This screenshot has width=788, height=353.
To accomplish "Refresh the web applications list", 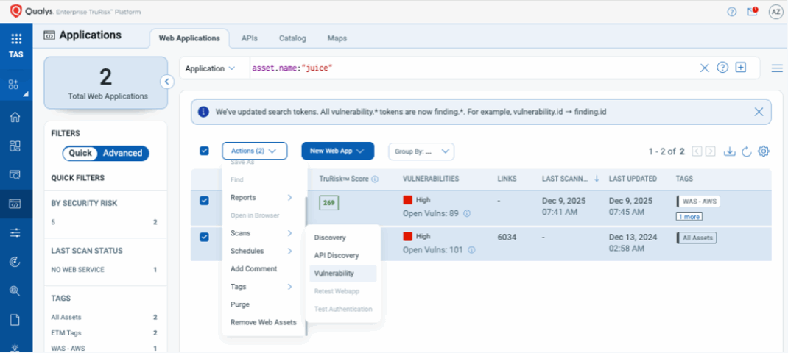I will tap(746, 151).
